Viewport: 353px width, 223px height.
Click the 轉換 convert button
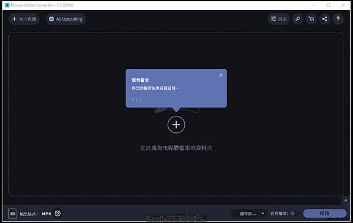pos(324,214)
